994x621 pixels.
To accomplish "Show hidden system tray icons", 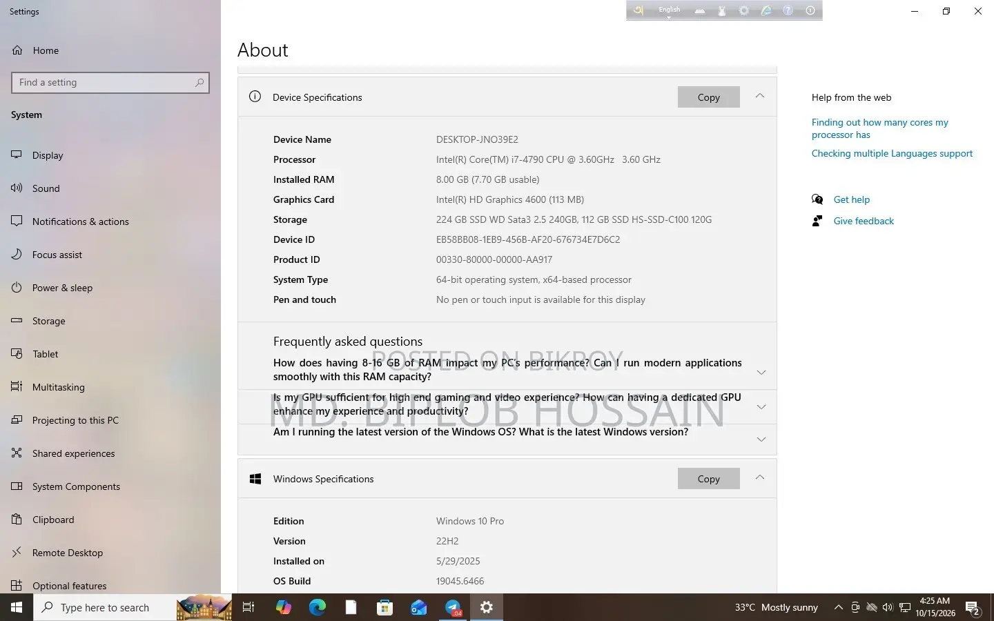I will [838, 607].
